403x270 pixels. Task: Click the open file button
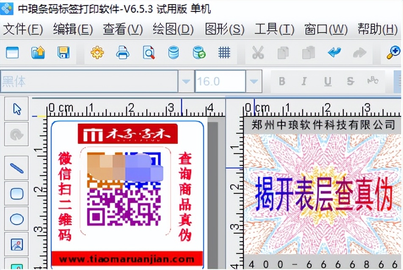click(38, 52)
